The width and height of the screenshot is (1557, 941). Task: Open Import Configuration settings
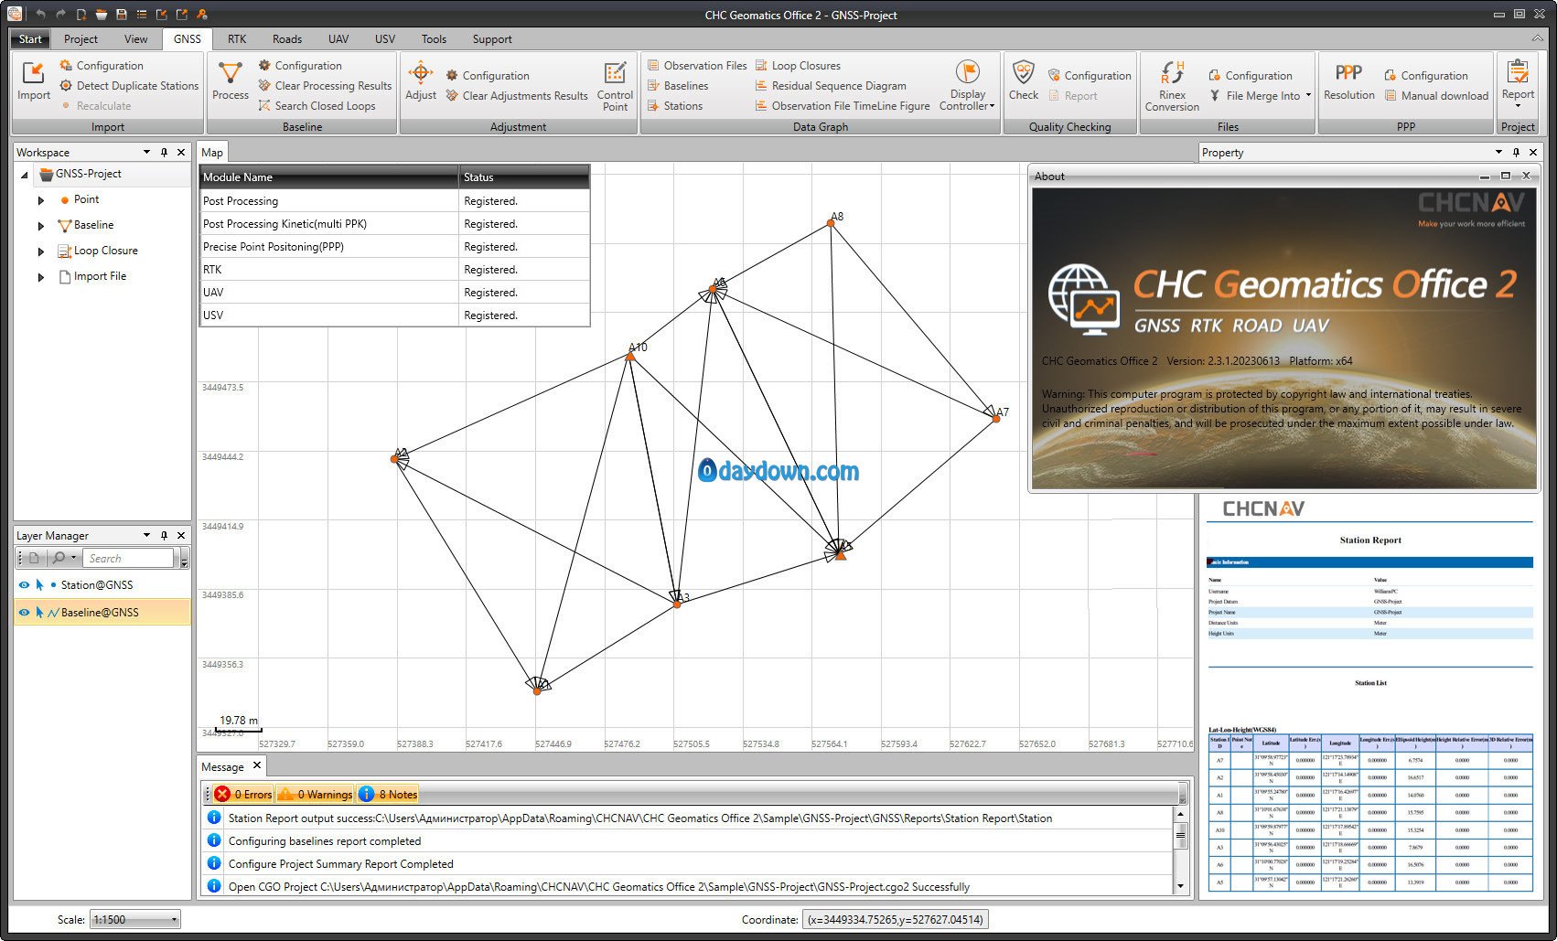point(102,66)
